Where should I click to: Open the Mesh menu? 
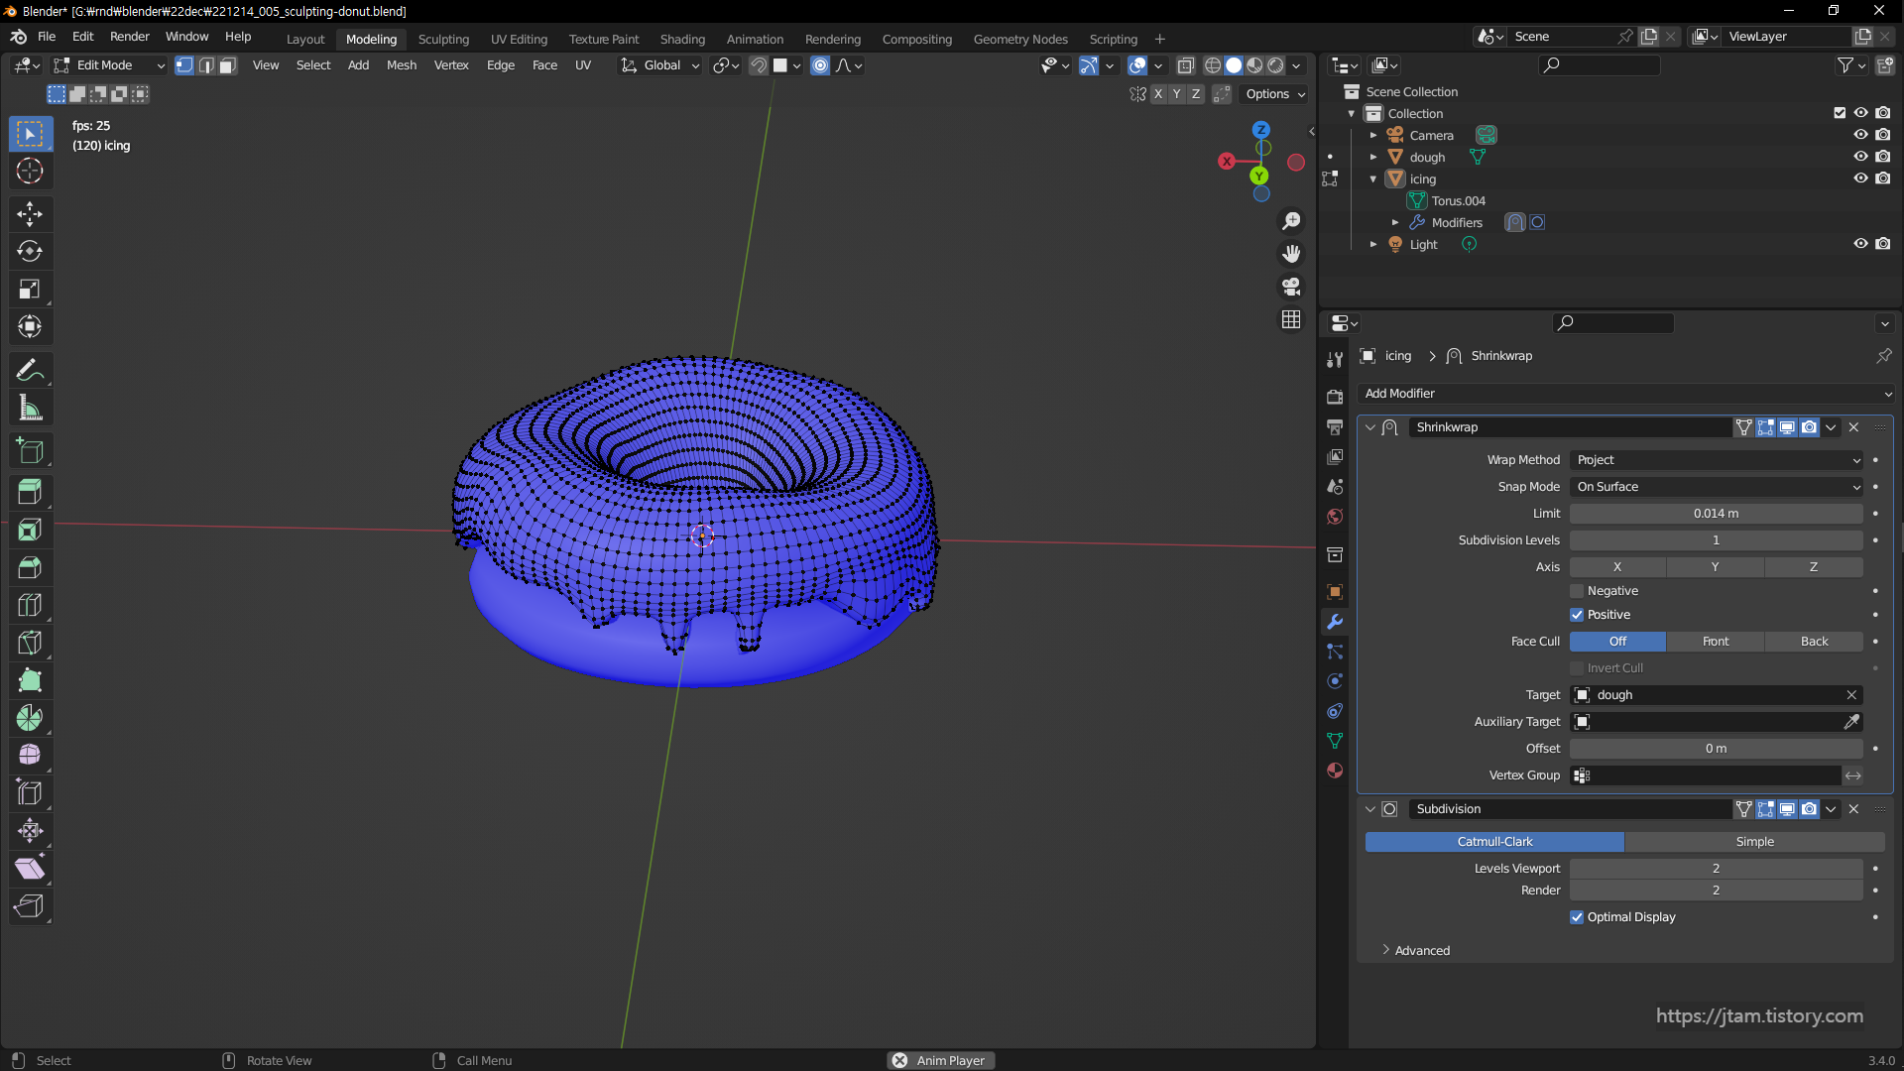click(x=401, y=65)
